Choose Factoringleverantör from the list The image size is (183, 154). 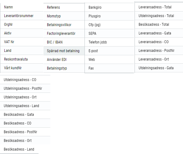click(x=64, y=34)
